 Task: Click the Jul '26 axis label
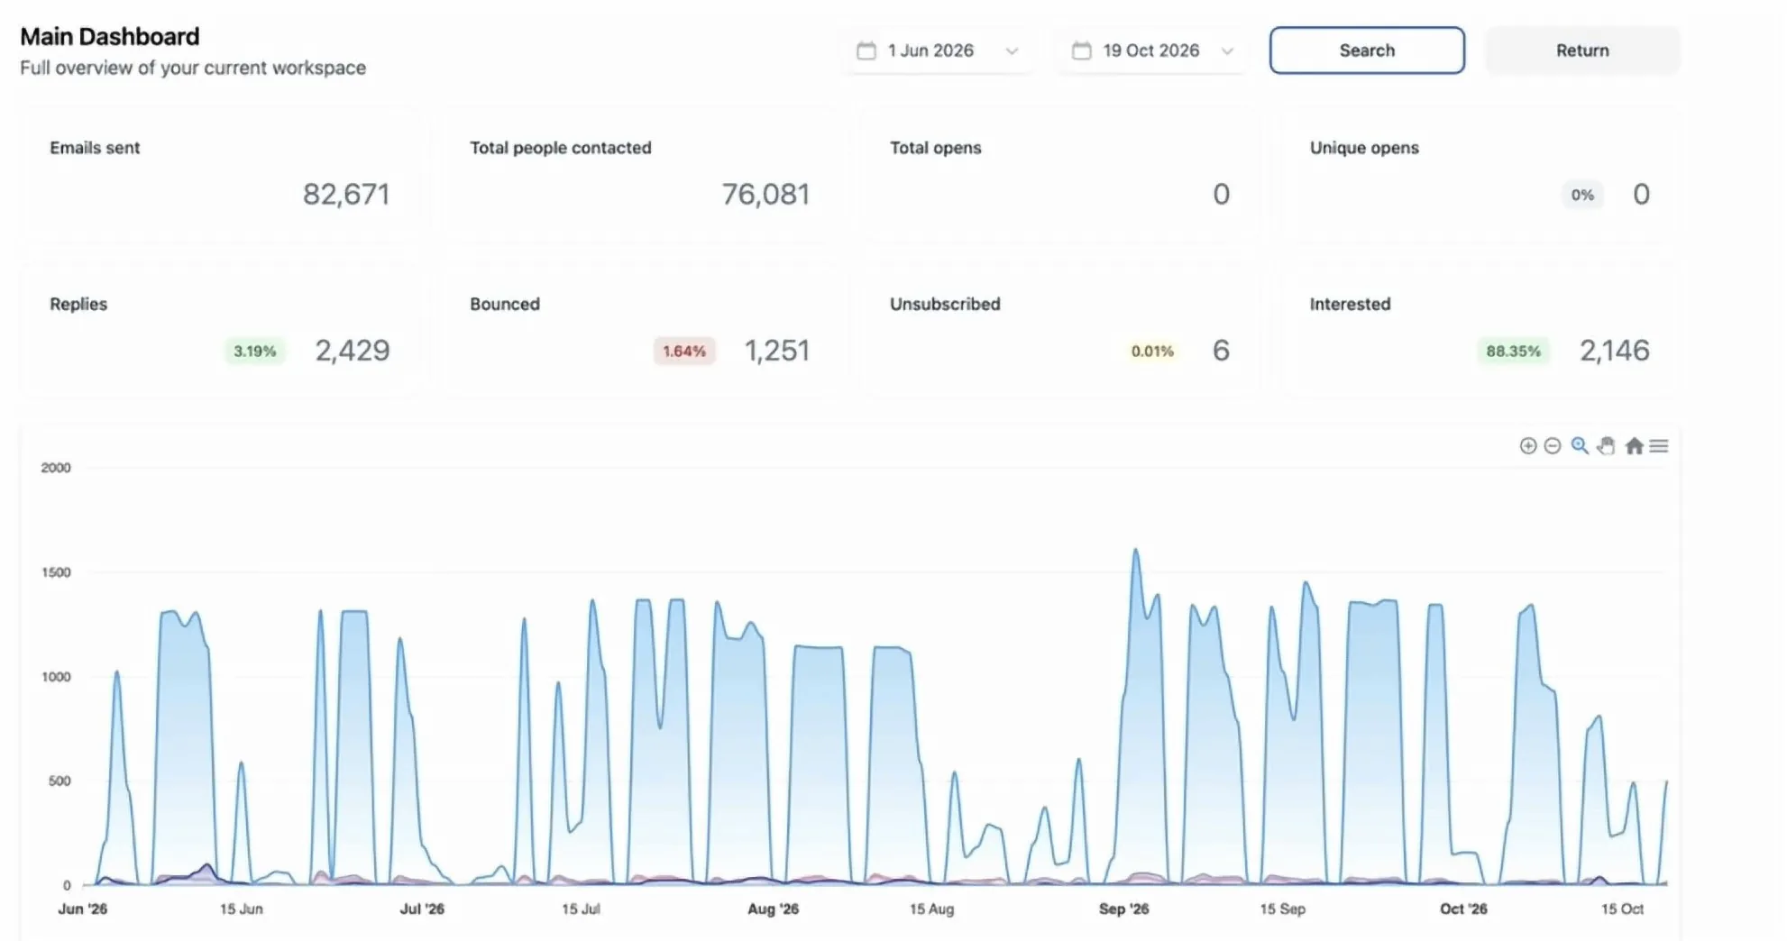click(x=422, y=909)
